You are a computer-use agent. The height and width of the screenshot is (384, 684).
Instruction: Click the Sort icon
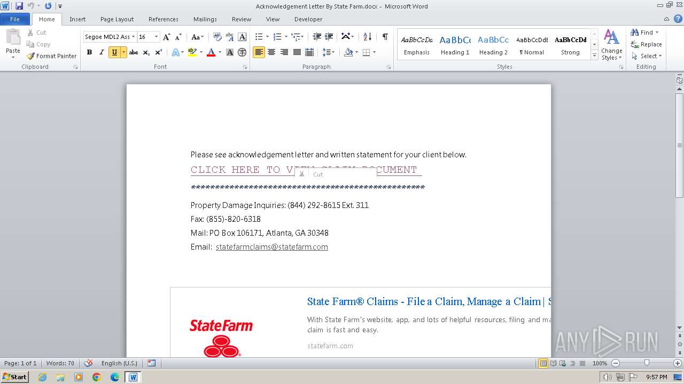(x=367, y=37)
